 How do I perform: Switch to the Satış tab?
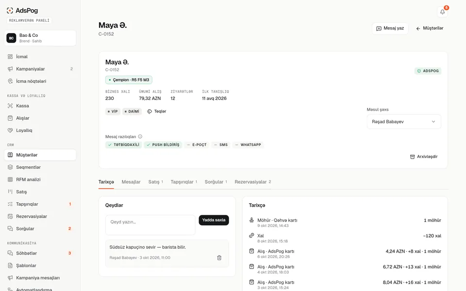(x=156, y=182)
